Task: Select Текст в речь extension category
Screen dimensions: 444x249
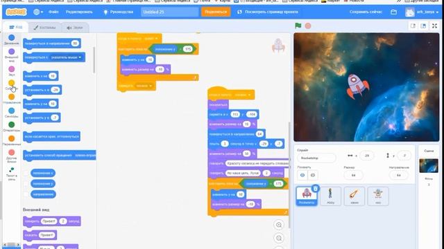Action: tap(12, 174)
